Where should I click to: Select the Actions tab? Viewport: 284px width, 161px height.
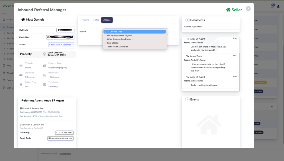(107, 20)
